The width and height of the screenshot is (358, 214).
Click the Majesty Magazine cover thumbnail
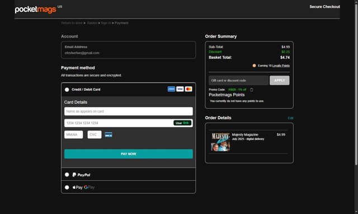tap(220, 142)
